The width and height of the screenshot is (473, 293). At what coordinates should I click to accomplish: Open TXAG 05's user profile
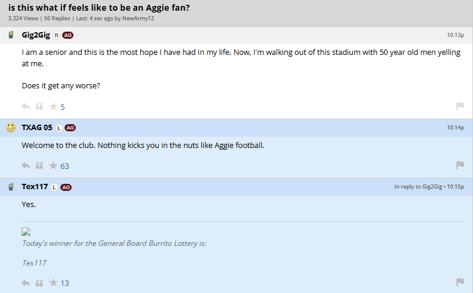coord(37,128)
